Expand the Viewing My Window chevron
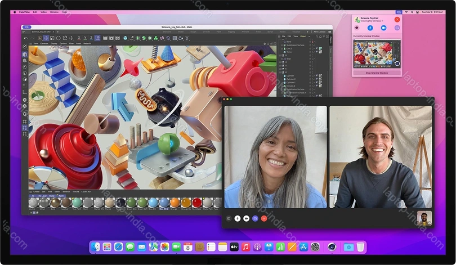 (x=382, y=22)
